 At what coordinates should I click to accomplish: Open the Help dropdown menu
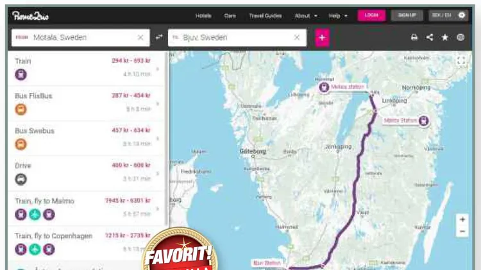[338, 15]
